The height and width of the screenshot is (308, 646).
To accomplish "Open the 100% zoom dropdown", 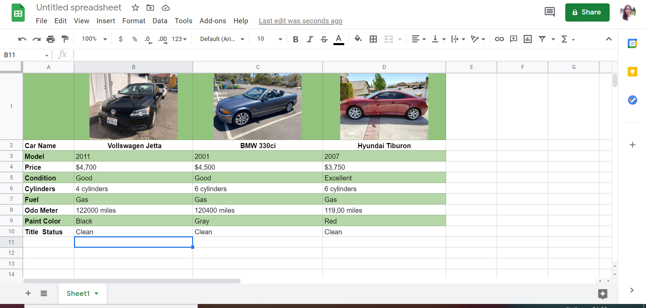I will (94, 39).
